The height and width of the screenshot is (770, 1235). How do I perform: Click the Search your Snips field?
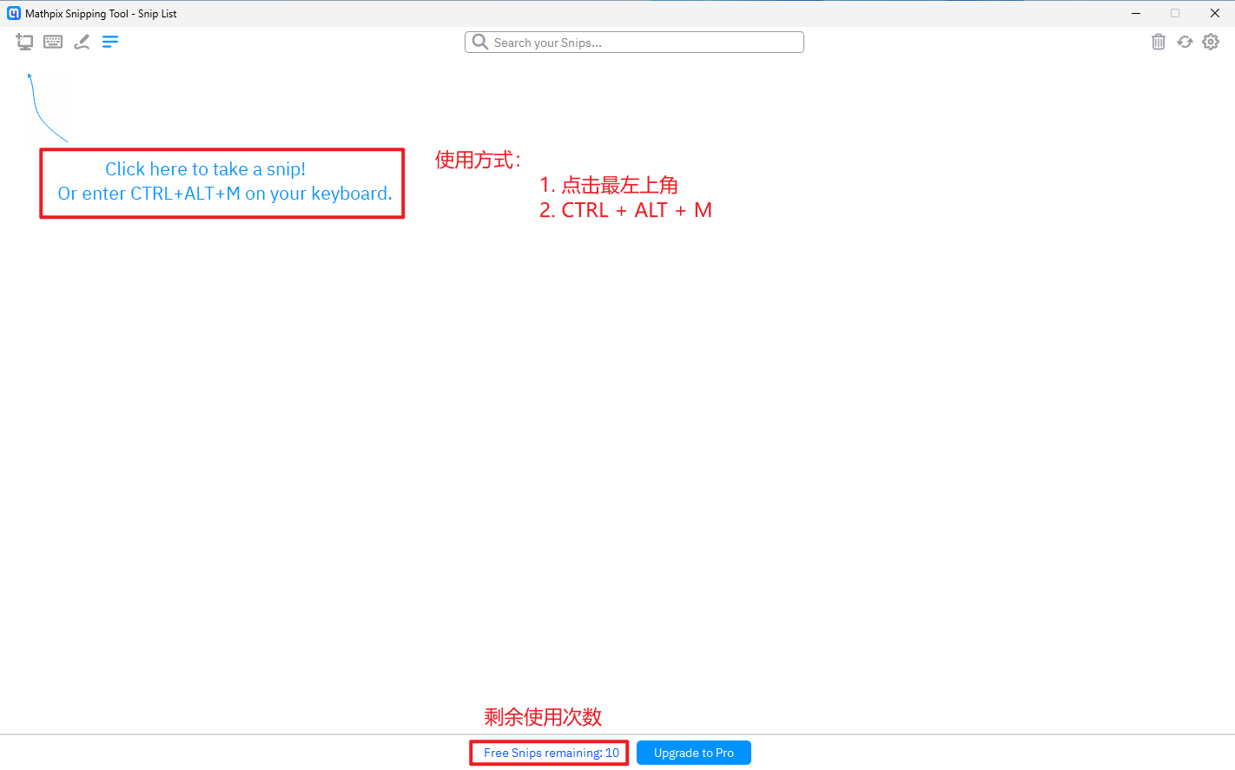click(x=634, y=43)
